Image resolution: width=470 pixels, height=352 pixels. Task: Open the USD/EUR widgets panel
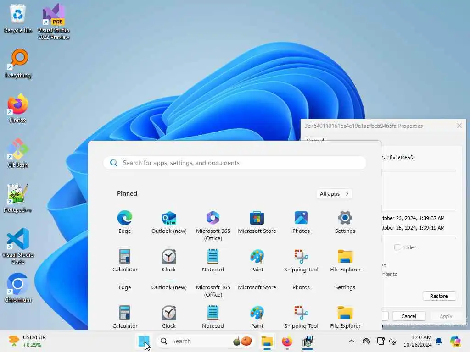(27, 341)
